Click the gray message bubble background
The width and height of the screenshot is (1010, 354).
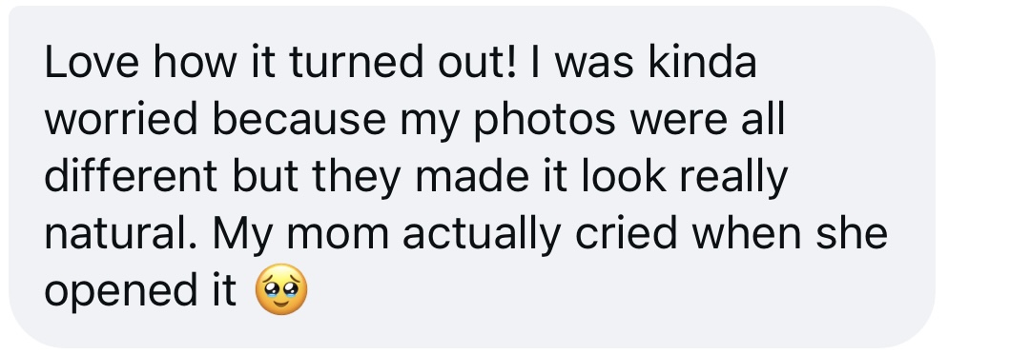click(471, 177)
